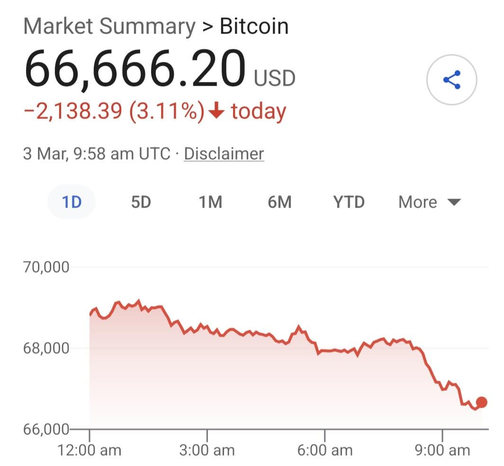Image resolution: width=504 pixels, height=466 pixels.
Task: Click the 3 Mar, 9:58 am UTC timestamp
Action: coord(96,154)
